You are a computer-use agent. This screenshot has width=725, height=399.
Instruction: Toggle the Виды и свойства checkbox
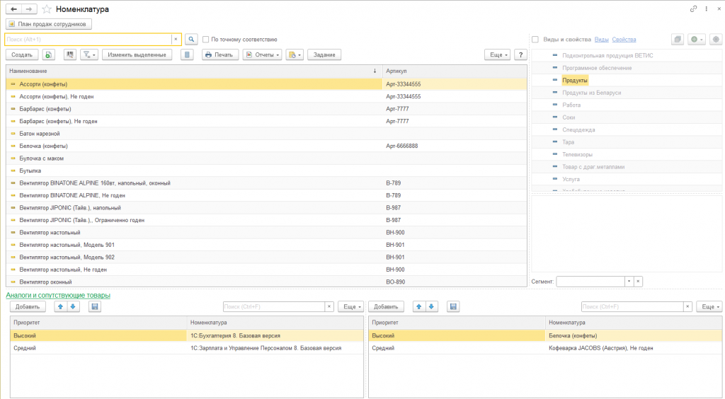(x=535, y=40)
